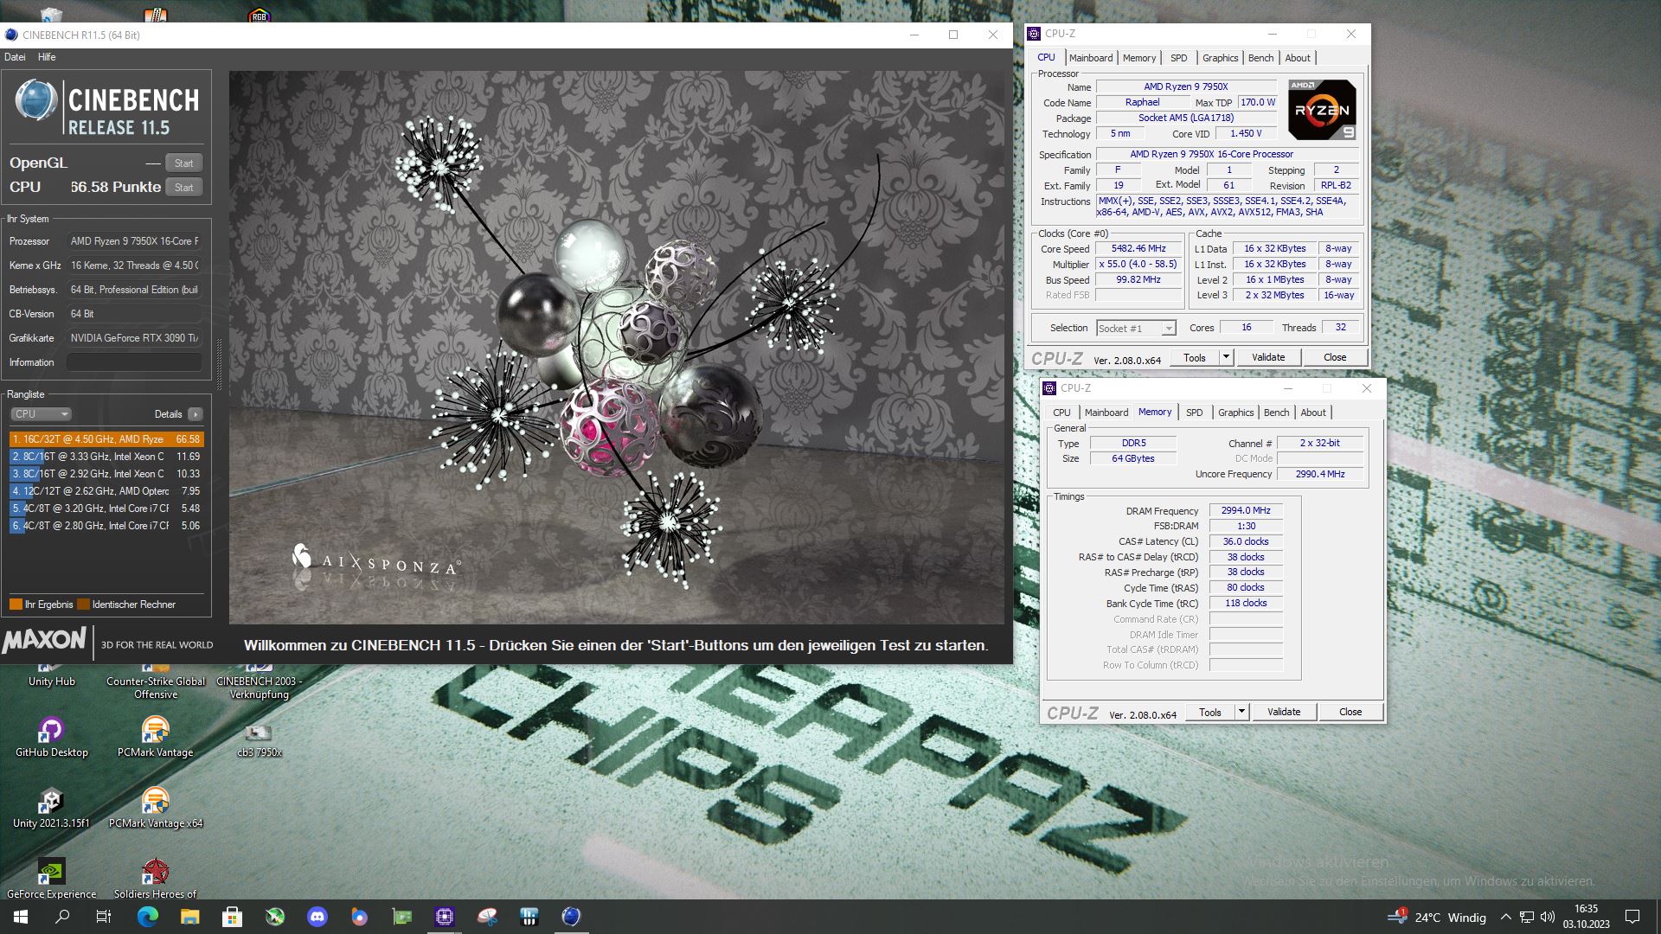
Task: Open SPD tab in upper CPU-Z window
Action: coord(1179,58)
